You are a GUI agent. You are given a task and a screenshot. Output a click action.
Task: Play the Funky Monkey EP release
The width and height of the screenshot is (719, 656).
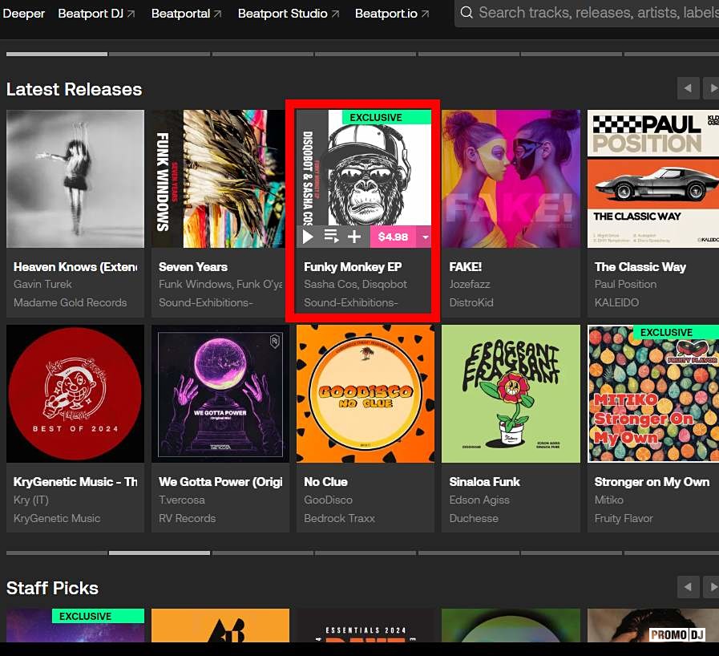(308, 237)
